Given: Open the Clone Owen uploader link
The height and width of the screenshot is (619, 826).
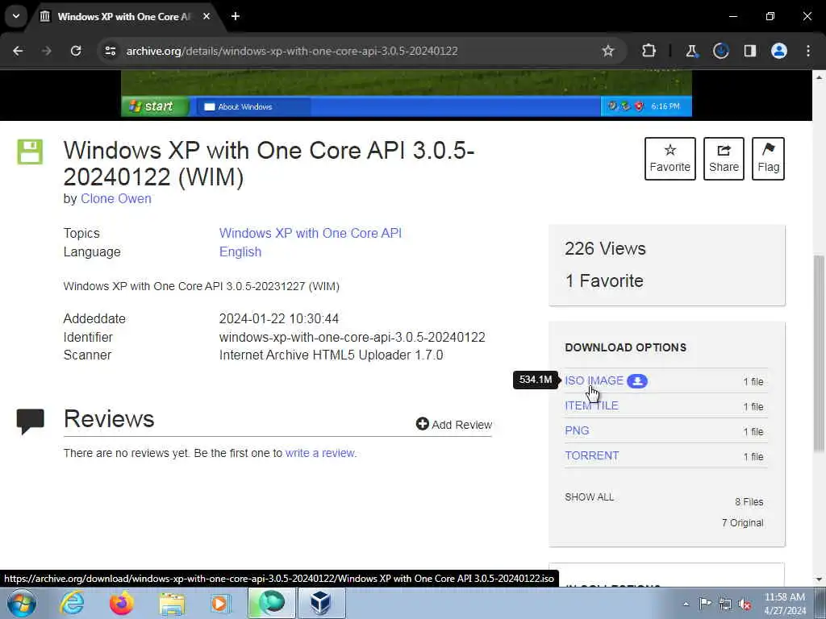Looking at the screenshot, I should (116, 198).
